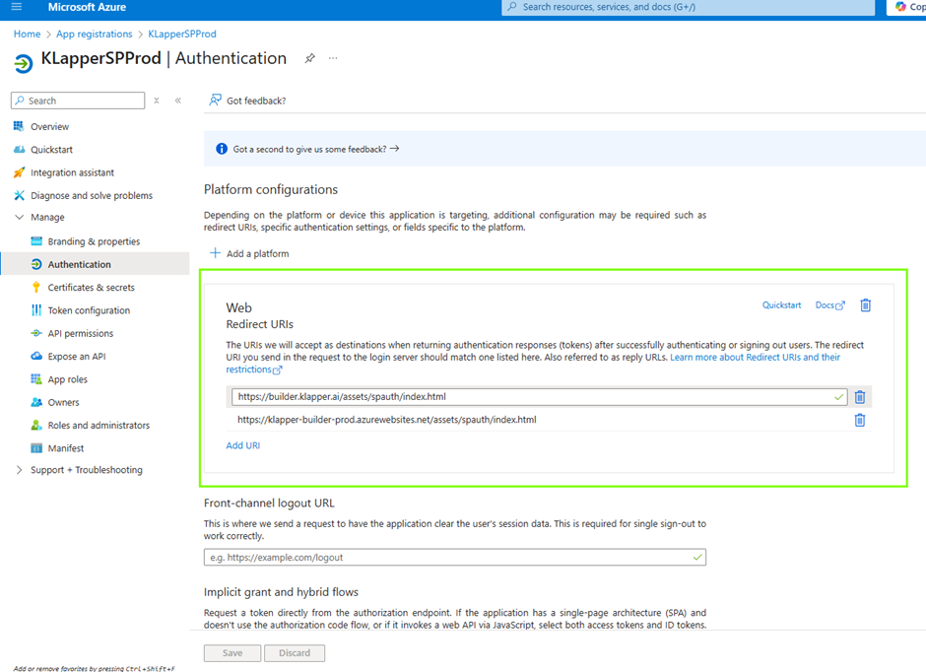Open Token configuration page

(89, 310)
